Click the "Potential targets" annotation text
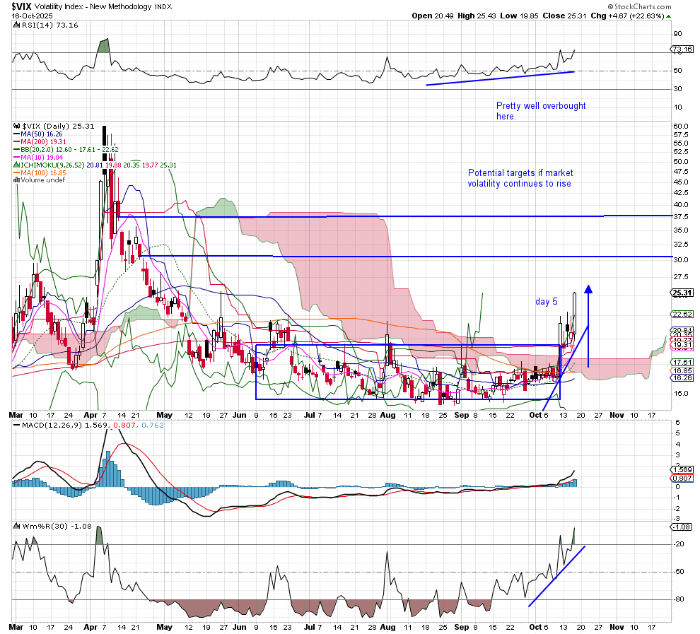 click(520, 178)
